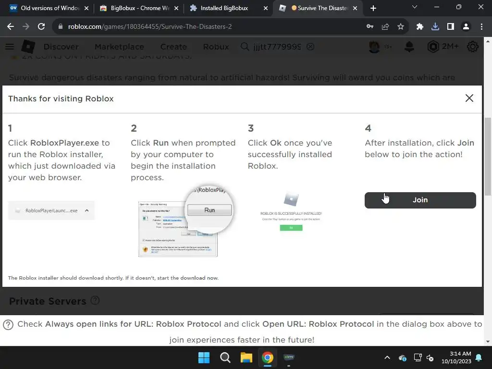Screen dimensions: 492x369
Task: Bookmark this page with the star icon
Action: [401, 27]
